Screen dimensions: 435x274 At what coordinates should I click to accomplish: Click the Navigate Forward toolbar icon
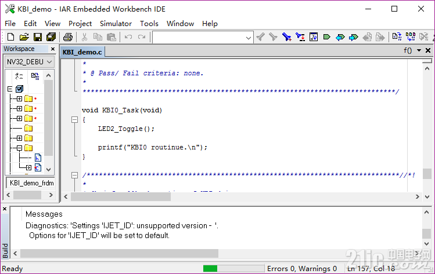click(380, 37)
